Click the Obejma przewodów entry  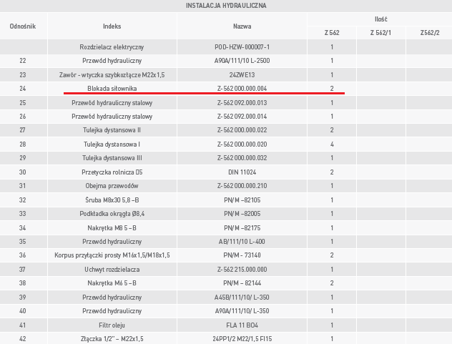112,186
